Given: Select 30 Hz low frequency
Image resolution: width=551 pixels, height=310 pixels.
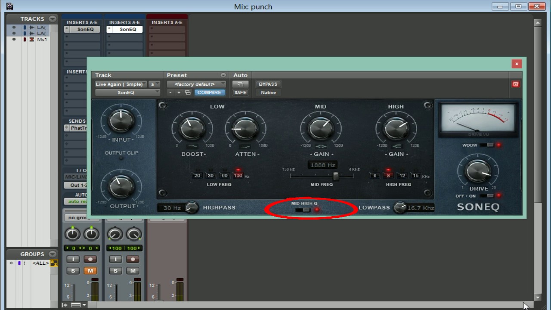Looking at the screenshot, I should 210,176.
